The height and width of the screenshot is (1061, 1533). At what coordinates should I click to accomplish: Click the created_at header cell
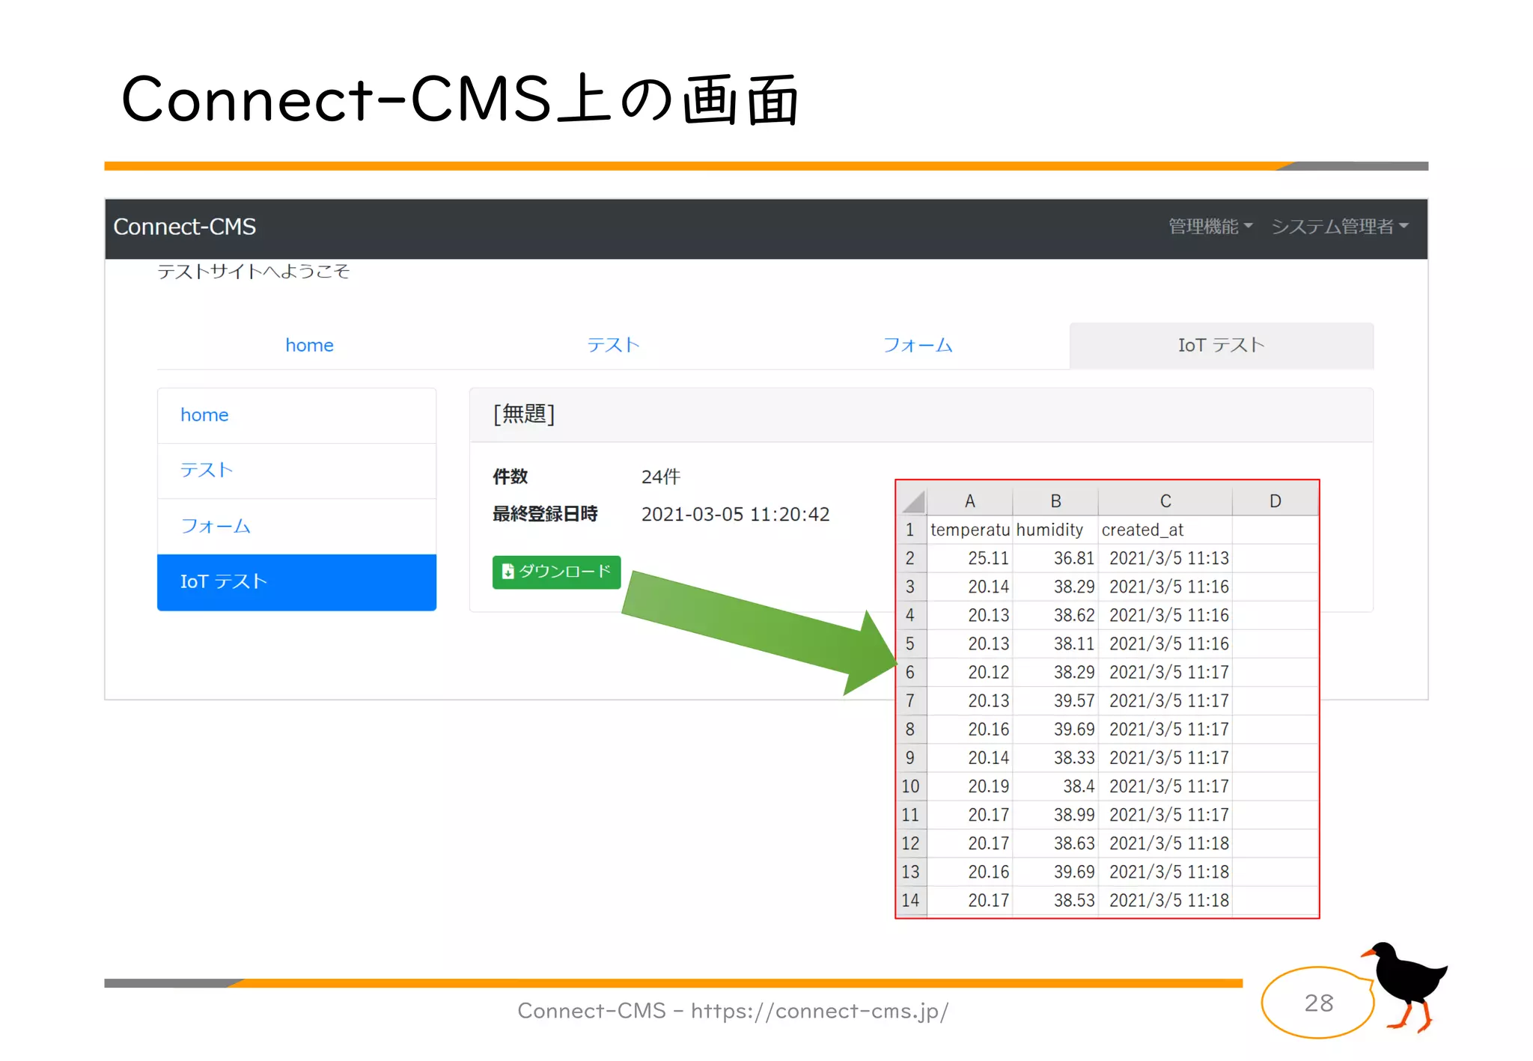point(1165,530)
